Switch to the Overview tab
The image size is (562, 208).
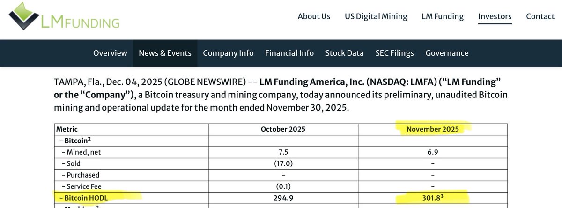pos(110,53)
